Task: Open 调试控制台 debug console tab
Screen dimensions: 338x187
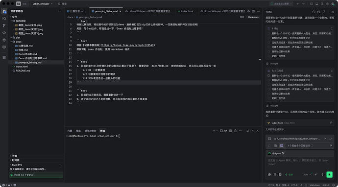Action: pyautogui.click(x=91, y=131)
